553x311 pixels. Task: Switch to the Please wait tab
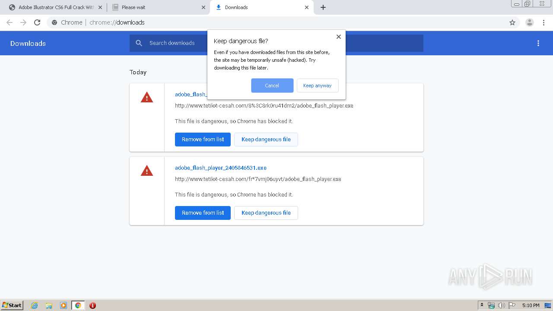(x=158, y=7)
